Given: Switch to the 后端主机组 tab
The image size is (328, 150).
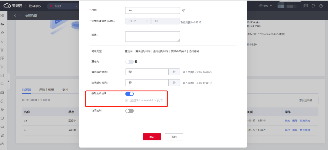Looking at the screenshot, I should [x=47, y=90].
